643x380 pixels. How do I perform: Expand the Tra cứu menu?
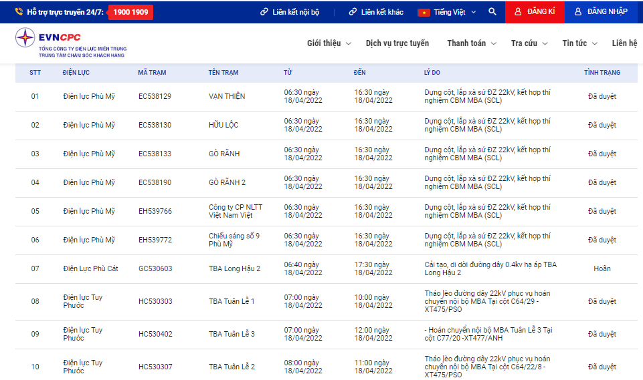coord(529,43)
